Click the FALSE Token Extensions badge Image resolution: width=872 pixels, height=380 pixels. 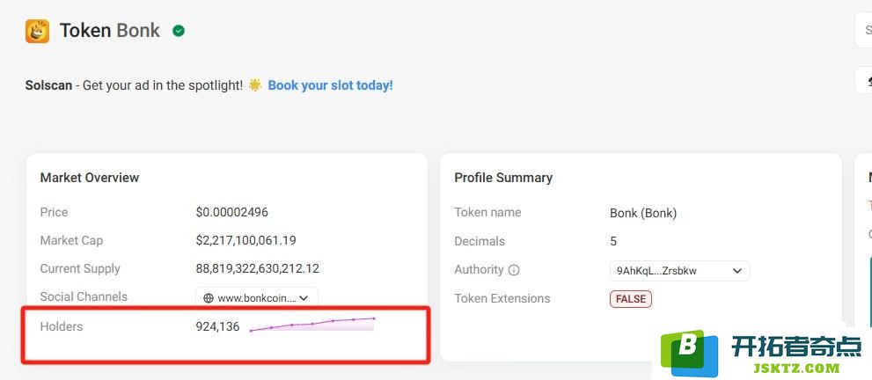click(631, 299)
